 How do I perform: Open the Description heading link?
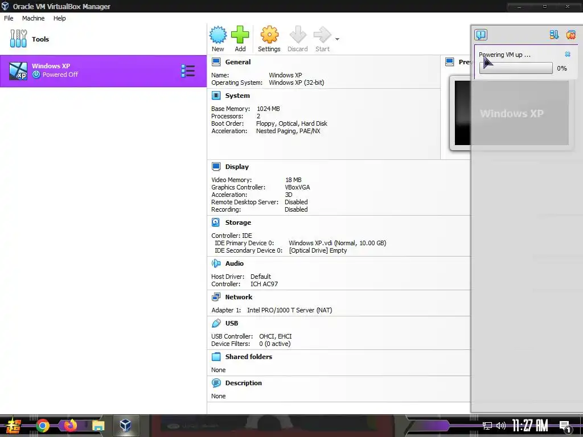tap(243, 383)
